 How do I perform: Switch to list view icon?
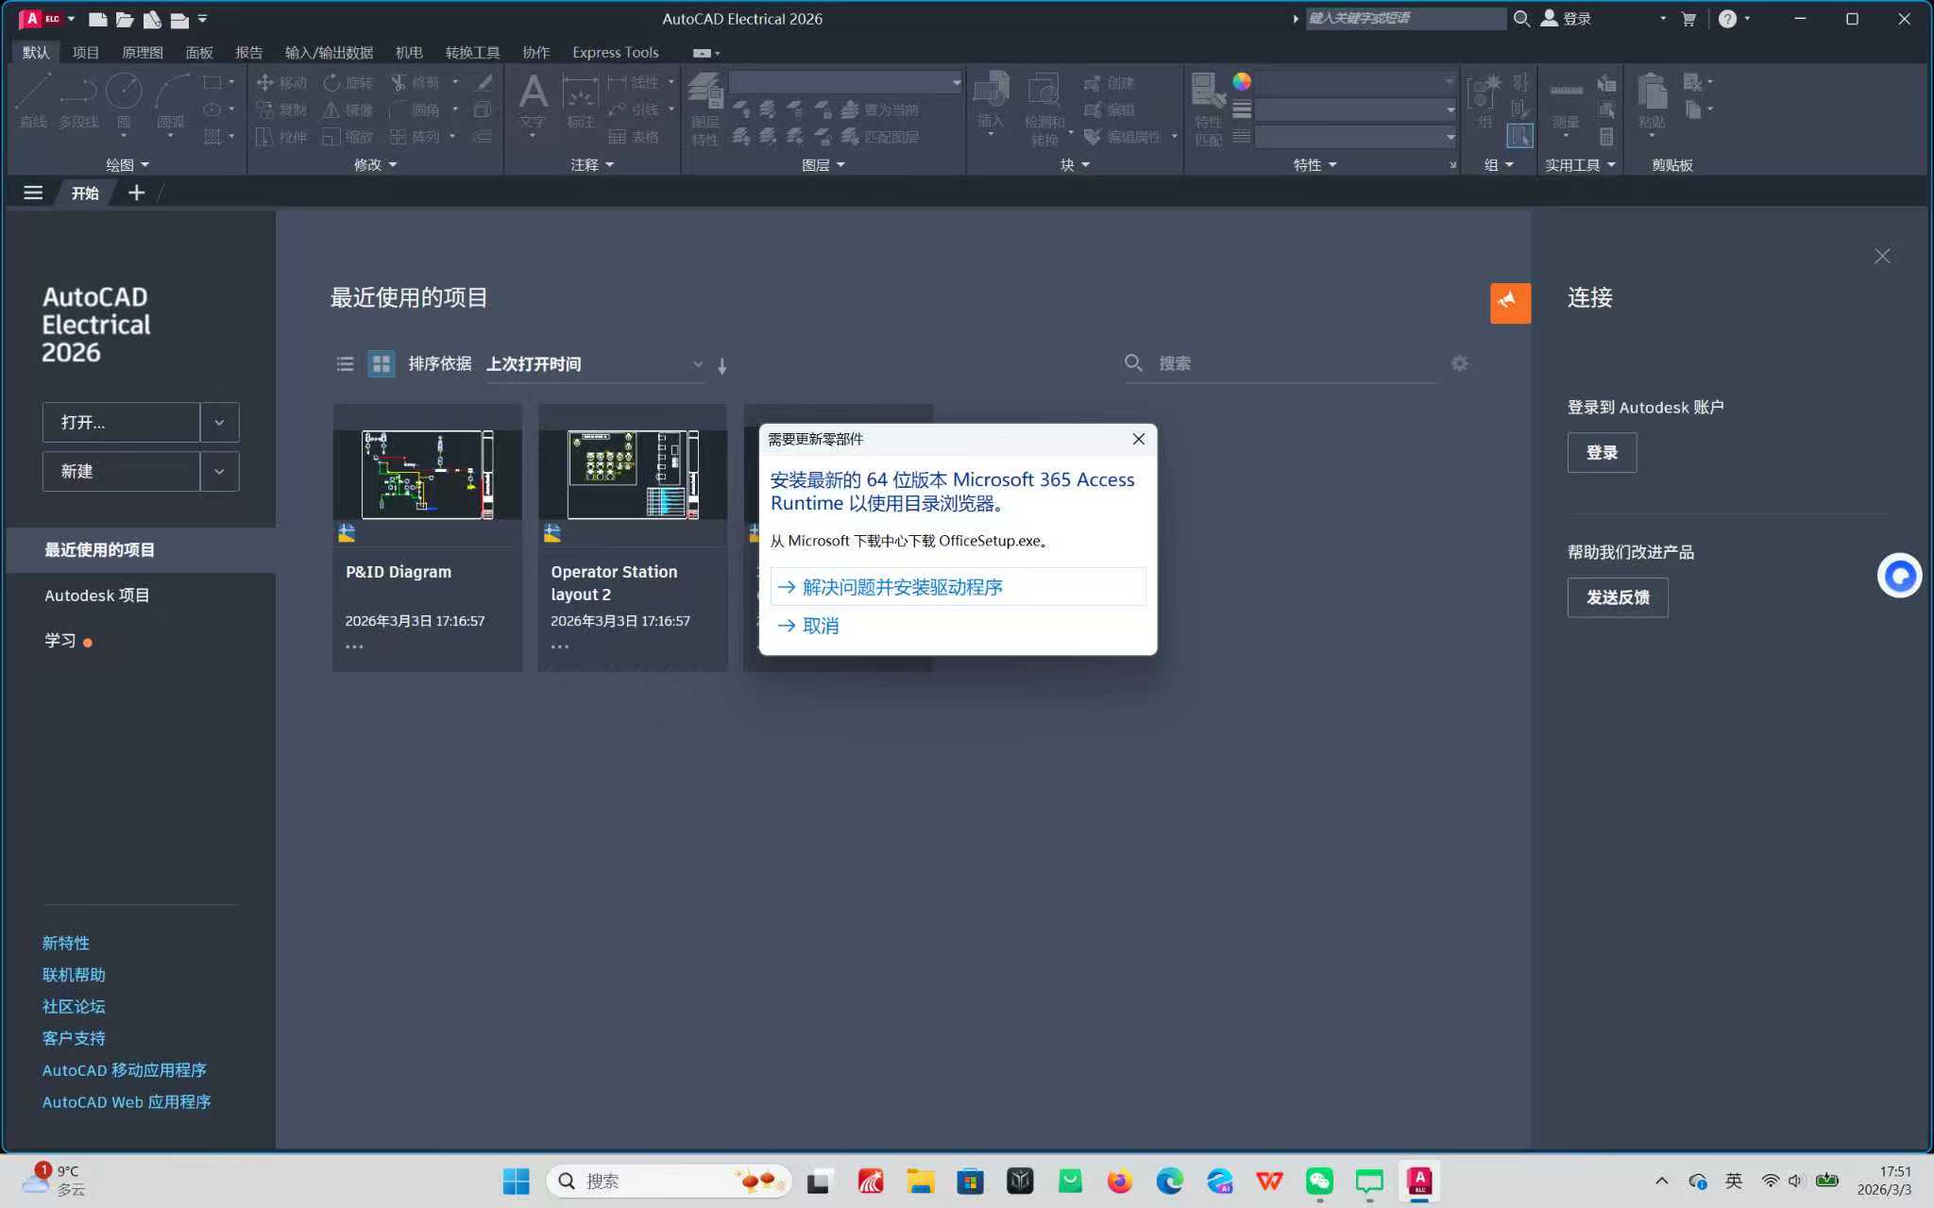click(346, 363)
